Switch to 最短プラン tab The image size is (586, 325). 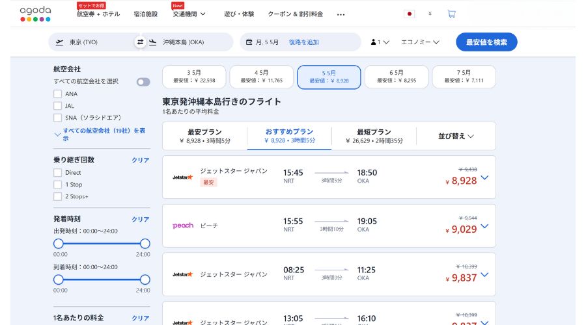point(374,136)
